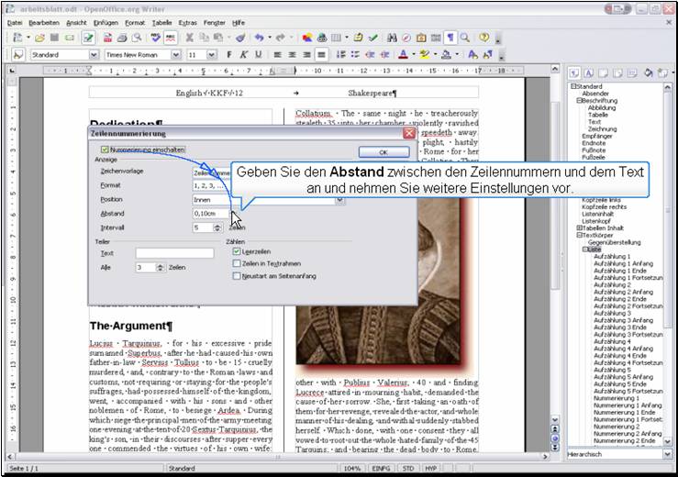Enable Zeilen in Textrahmen checkbox
The width and height of the screenshot is (678, 477).
coord(237,262)
